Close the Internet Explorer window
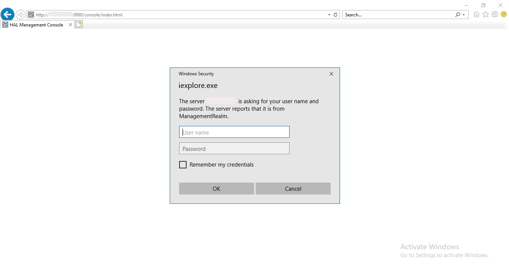 (x=500, y=5)
